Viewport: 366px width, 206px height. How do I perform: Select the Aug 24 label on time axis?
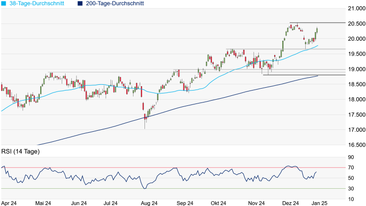click(149, 203)
